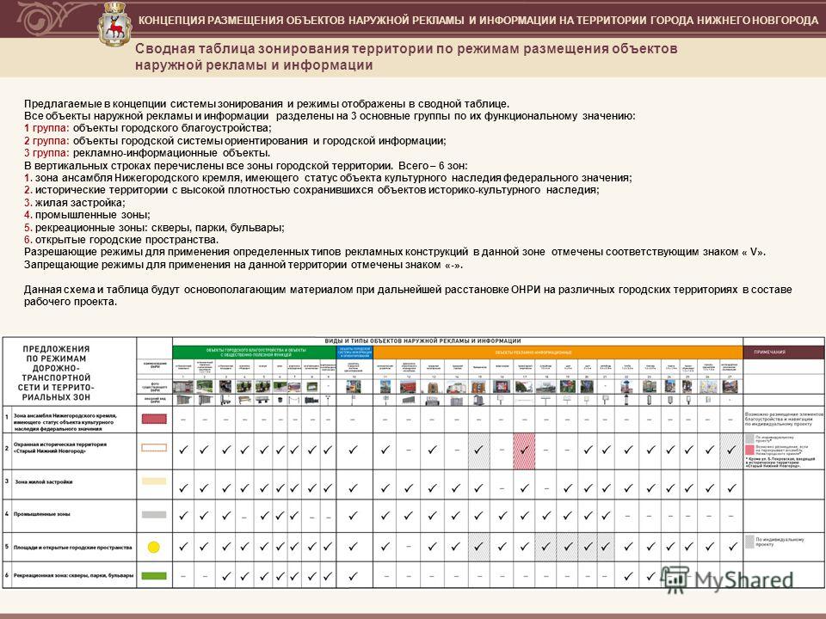Click the line 3 группа: рекламно-информационные объекты

147,153
